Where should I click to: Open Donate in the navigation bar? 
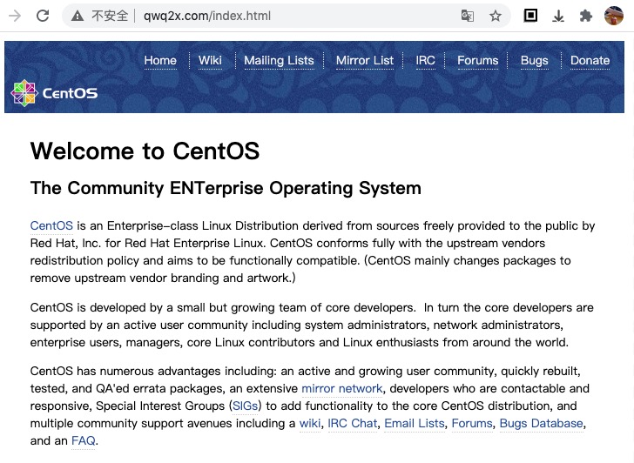(x=590, y=61)
